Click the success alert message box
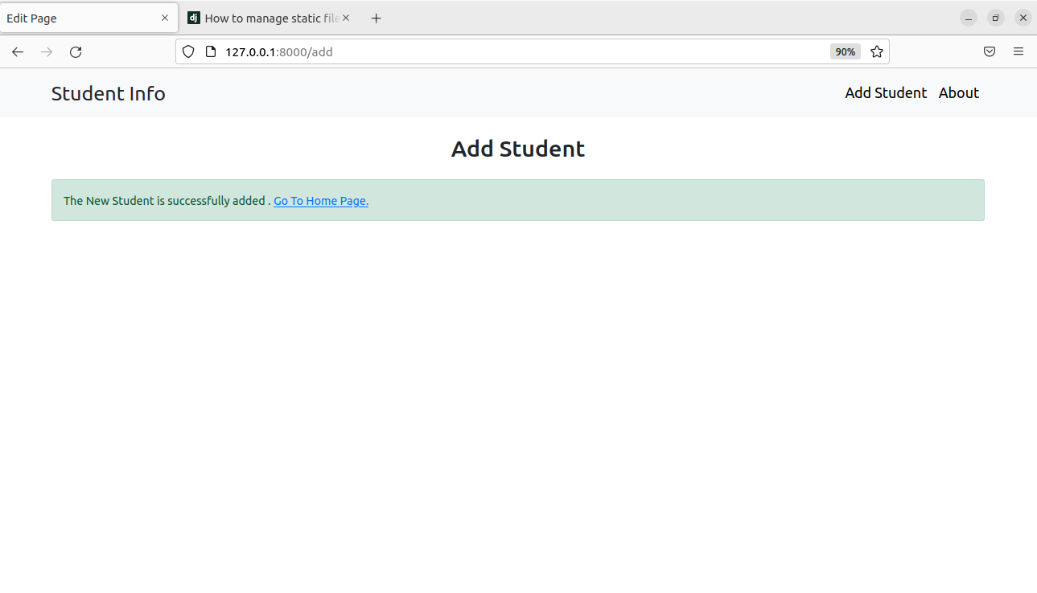Viewport: 1037px width, 593px height. tap(517, 199)
